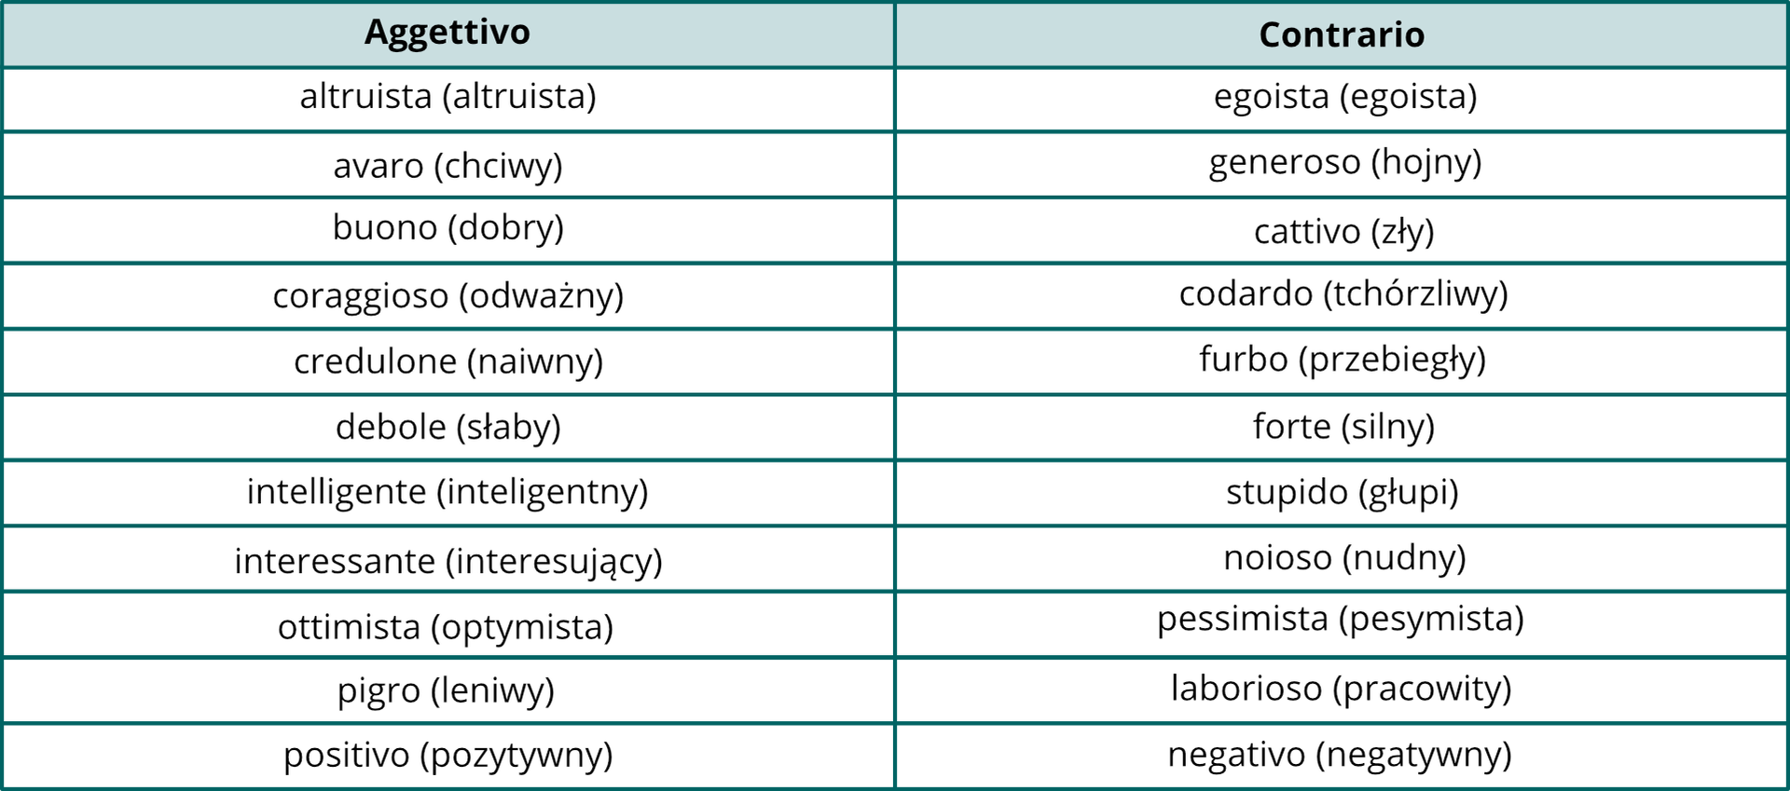Click the pigro (leniwy) cell
This screenshot has height=791, width=1790.
pos(446,691)
